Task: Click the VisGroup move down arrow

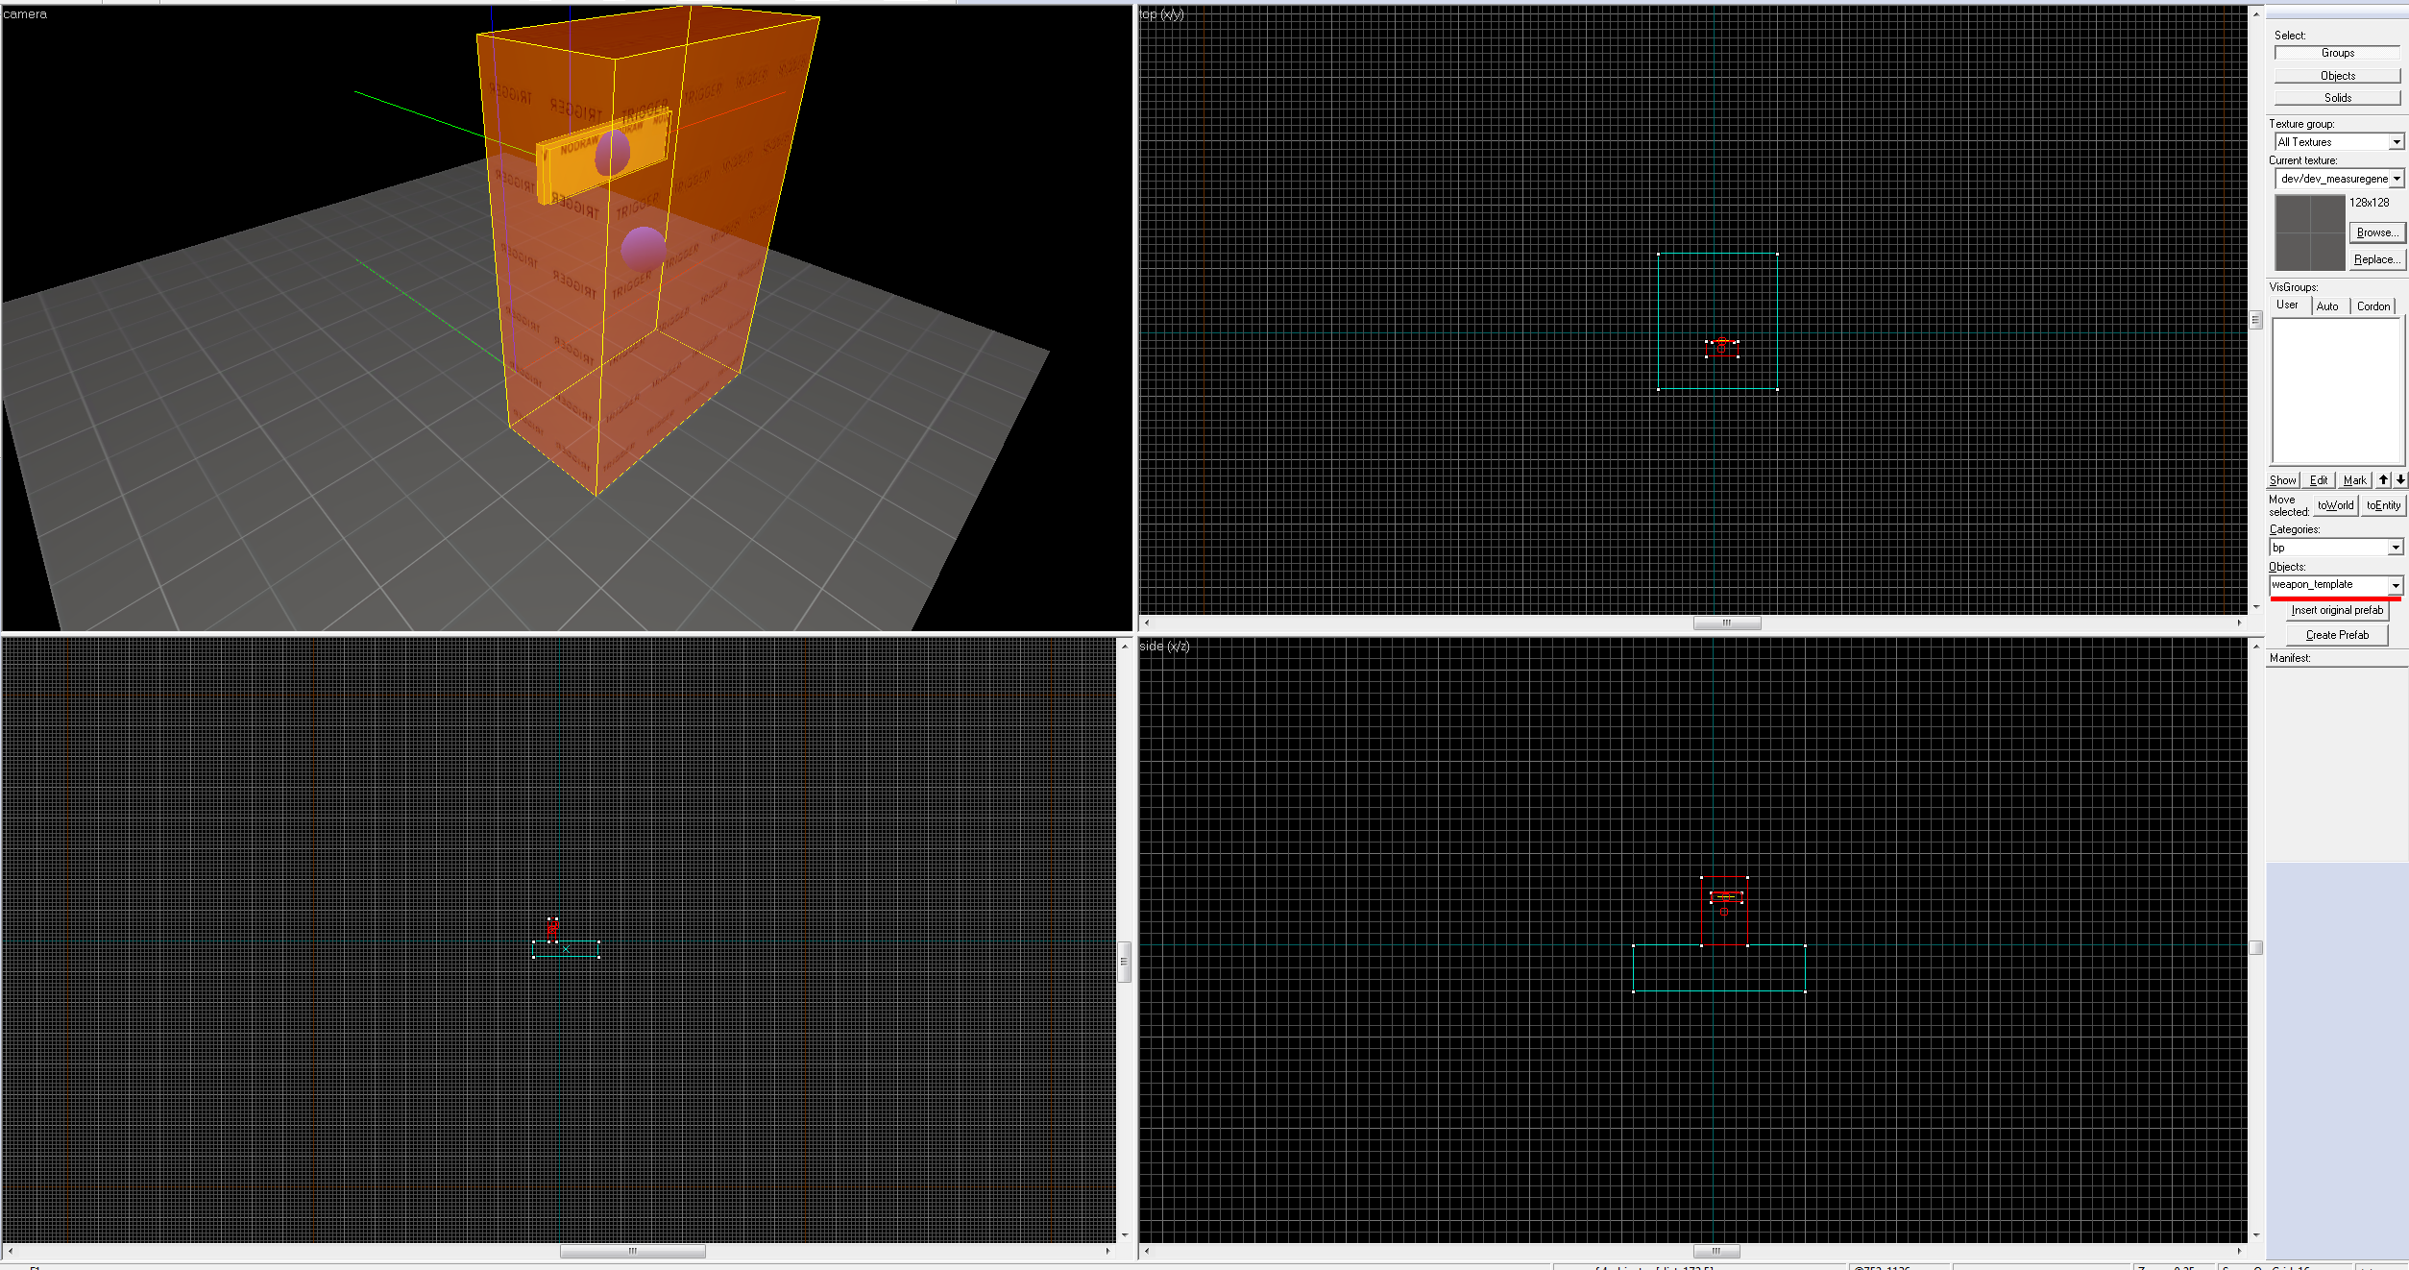Action: point(2399,480)
